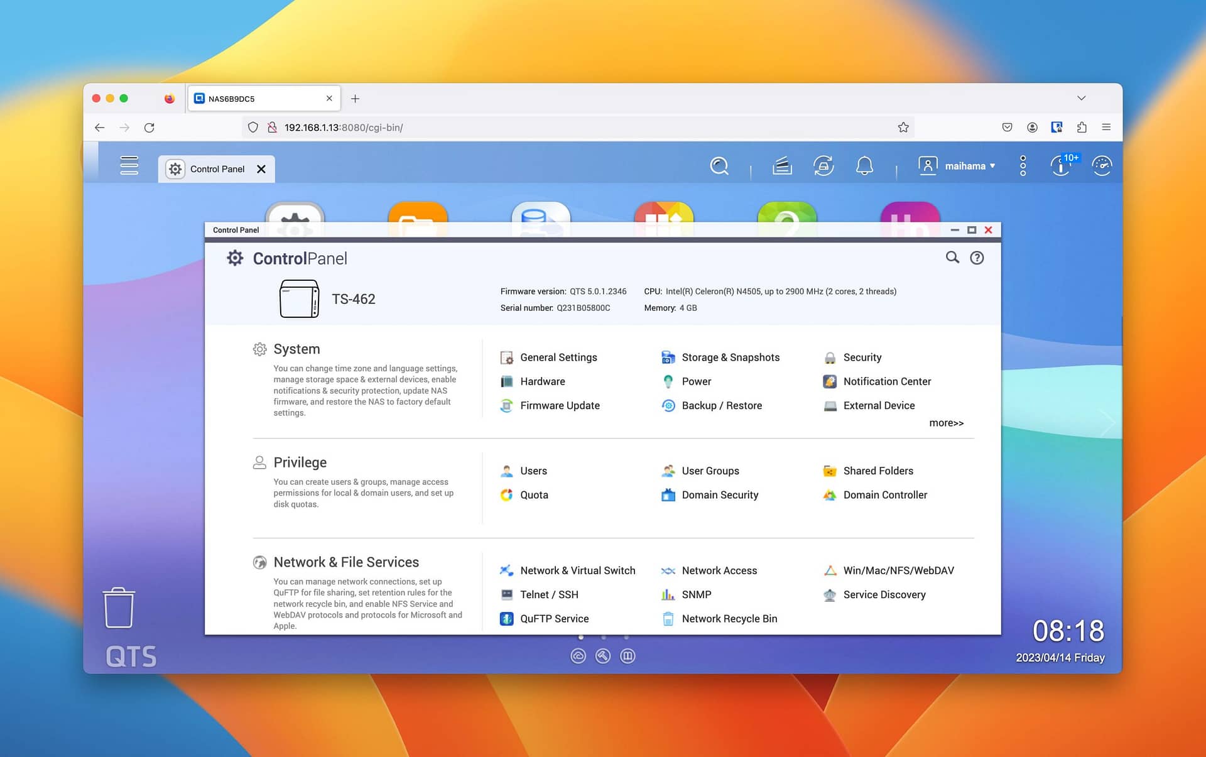Click the myQNAPcloud icon at desktop bottom
Image resolution: width=1206 pixels, height=757 pixels.
pos(578,656)
